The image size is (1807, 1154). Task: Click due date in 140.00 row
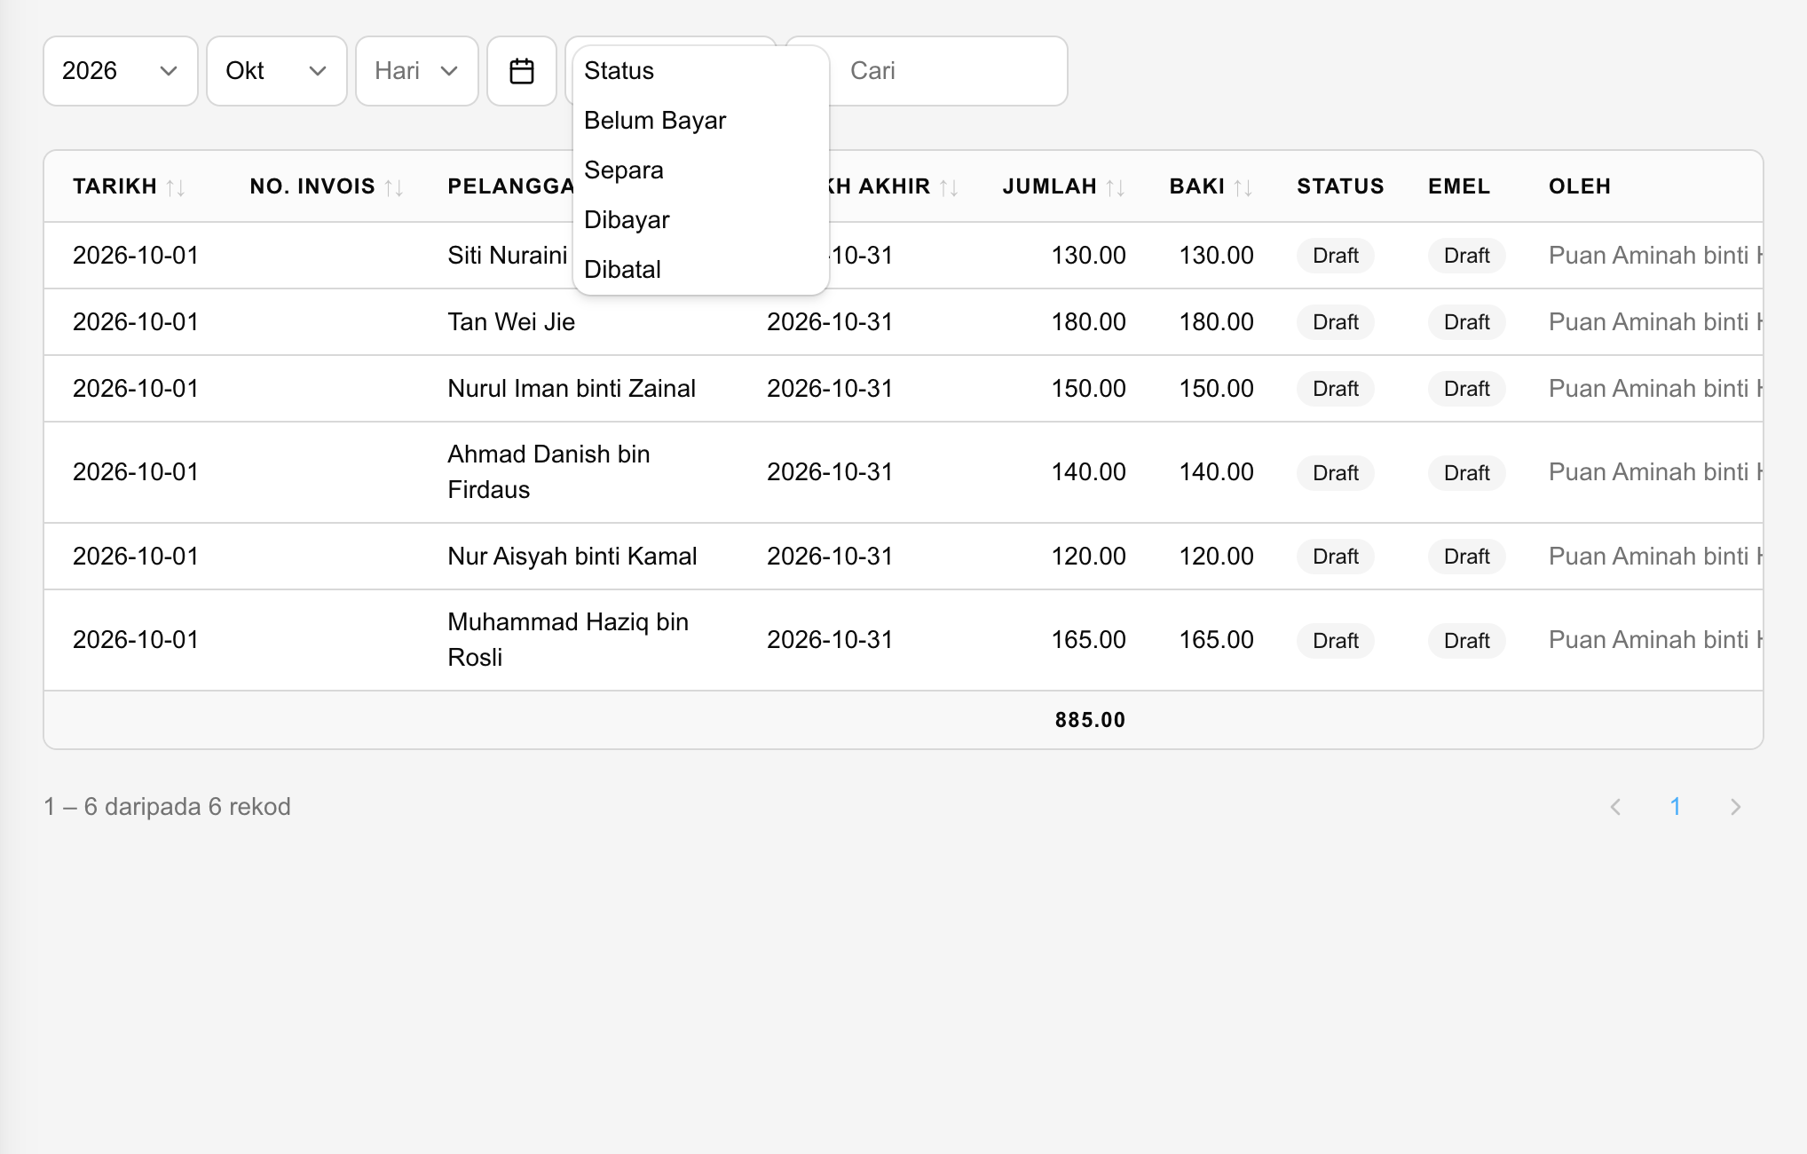click(x=830, y=472)
